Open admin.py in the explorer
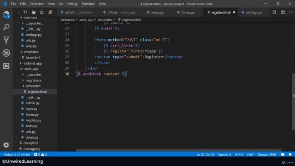 32,103
